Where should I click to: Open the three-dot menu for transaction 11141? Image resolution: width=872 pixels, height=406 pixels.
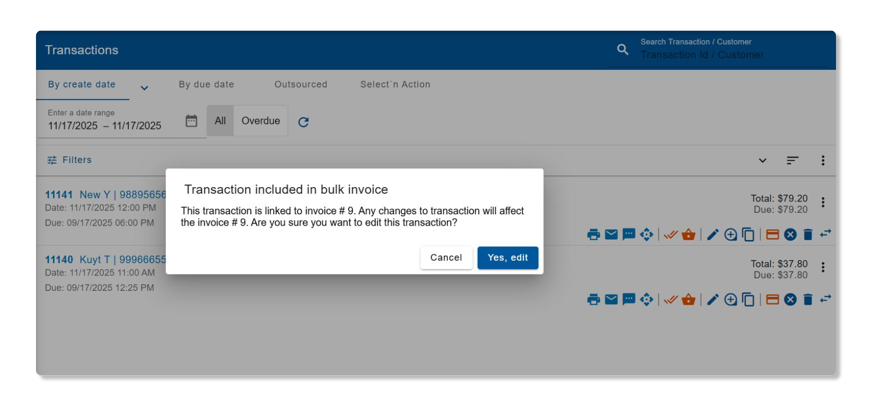coord(823,202)
